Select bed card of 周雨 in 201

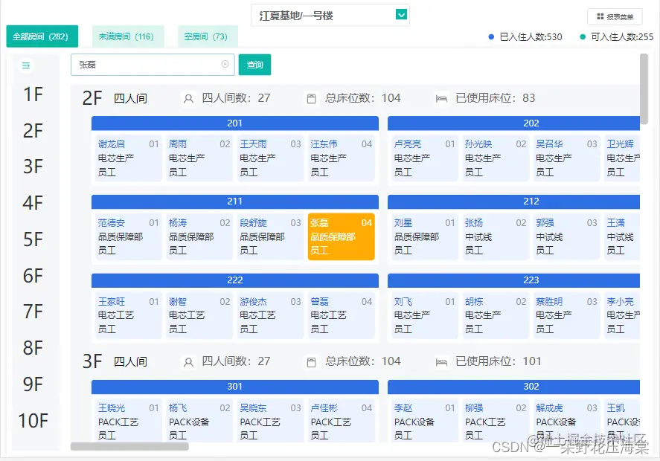[199, 158]
